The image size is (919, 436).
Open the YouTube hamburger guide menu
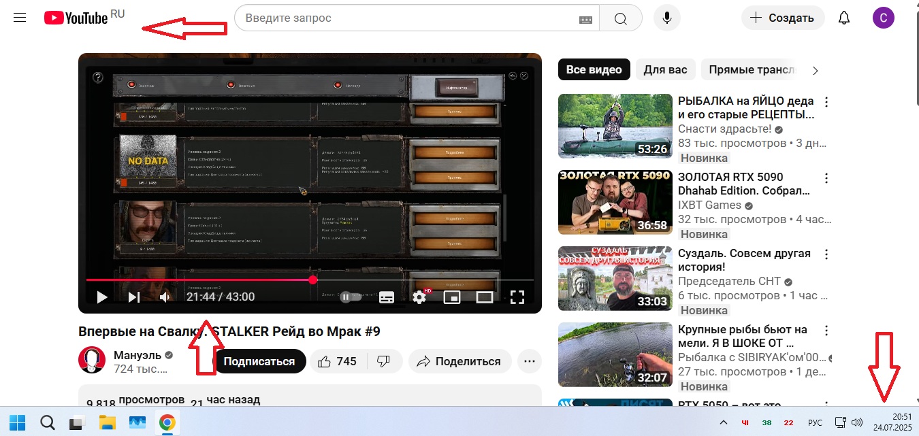[x=20, y=18]
